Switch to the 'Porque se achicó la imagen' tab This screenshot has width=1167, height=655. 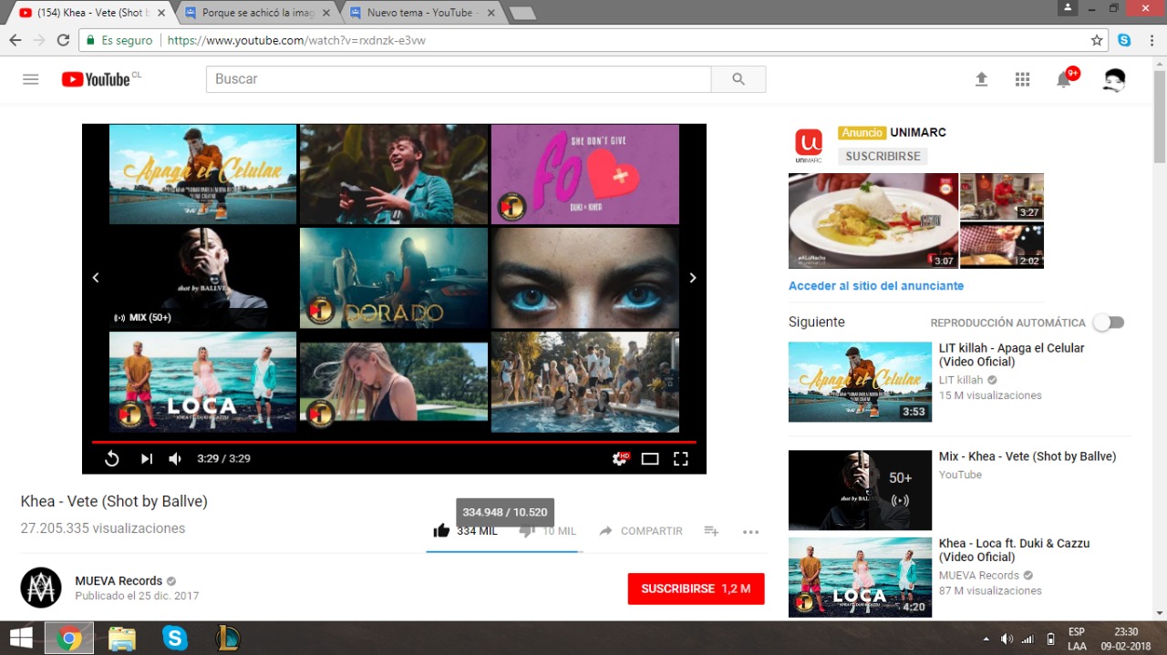(x=259, y=13)
